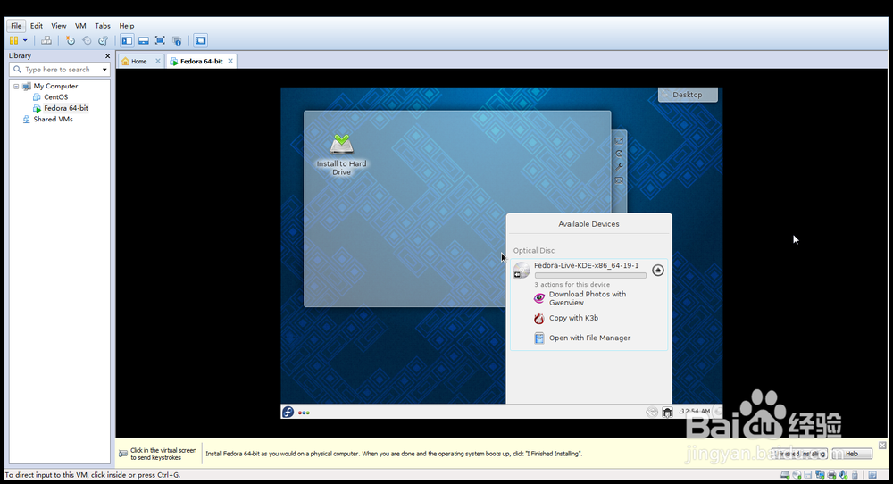
Task: Click the sound card status bar icon
Action: tap(843, 475)
